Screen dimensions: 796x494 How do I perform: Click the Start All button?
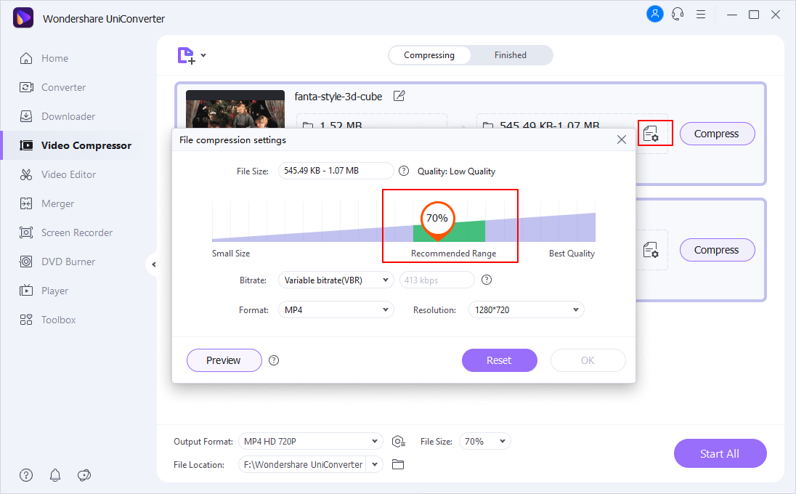[720, 454]
